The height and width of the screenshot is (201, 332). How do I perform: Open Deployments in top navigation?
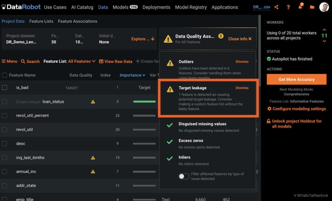click(156, 7)
